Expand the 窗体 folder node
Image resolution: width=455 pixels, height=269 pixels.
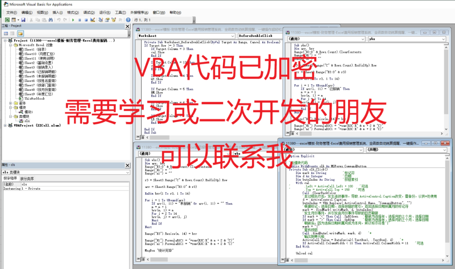point(11,103)
